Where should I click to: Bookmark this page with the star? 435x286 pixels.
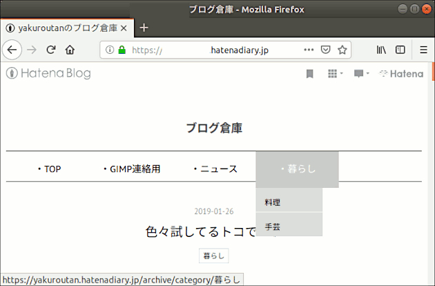point(342,50)
